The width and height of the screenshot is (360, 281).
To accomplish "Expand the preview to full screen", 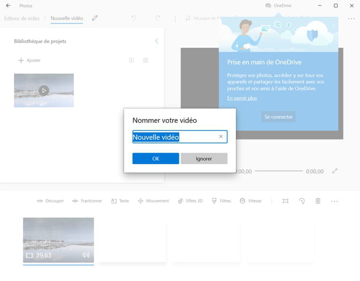I will pyautogui.click(x=335, y=171).
